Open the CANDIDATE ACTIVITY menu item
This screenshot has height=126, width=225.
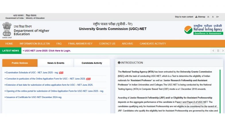(x=153, y=44)
